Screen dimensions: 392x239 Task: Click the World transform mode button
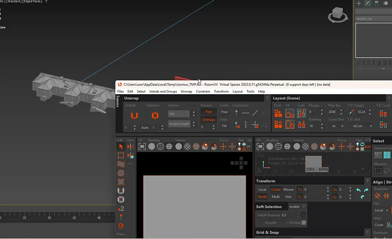(x=262, y=197)
